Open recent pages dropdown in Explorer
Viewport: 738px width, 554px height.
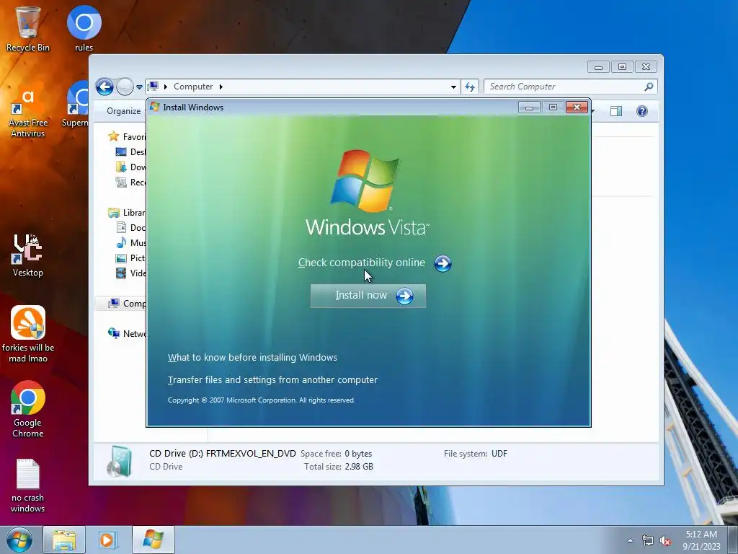tap(139, 87)
